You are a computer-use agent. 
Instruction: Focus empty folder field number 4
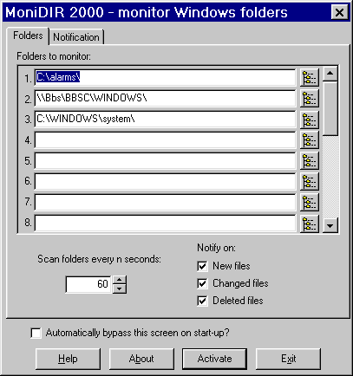166,139
